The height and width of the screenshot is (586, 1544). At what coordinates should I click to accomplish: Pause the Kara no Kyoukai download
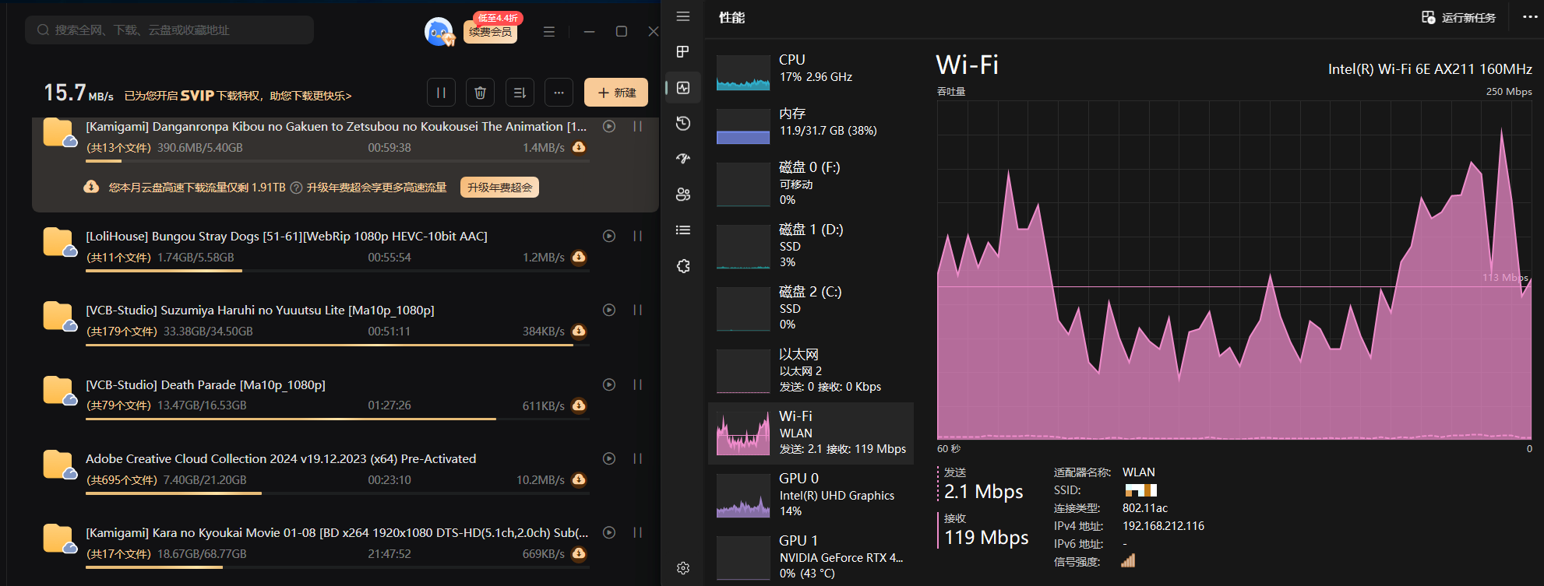click(637, 532)
